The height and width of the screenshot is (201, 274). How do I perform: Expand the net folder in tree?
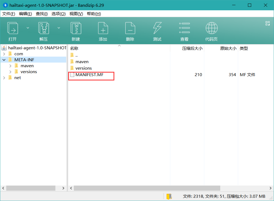pos(4,78)
